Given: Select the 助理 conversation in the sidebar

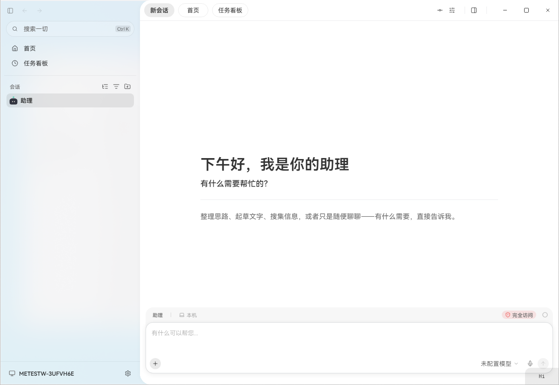Looking at the screenshot, I should (70, 100).
